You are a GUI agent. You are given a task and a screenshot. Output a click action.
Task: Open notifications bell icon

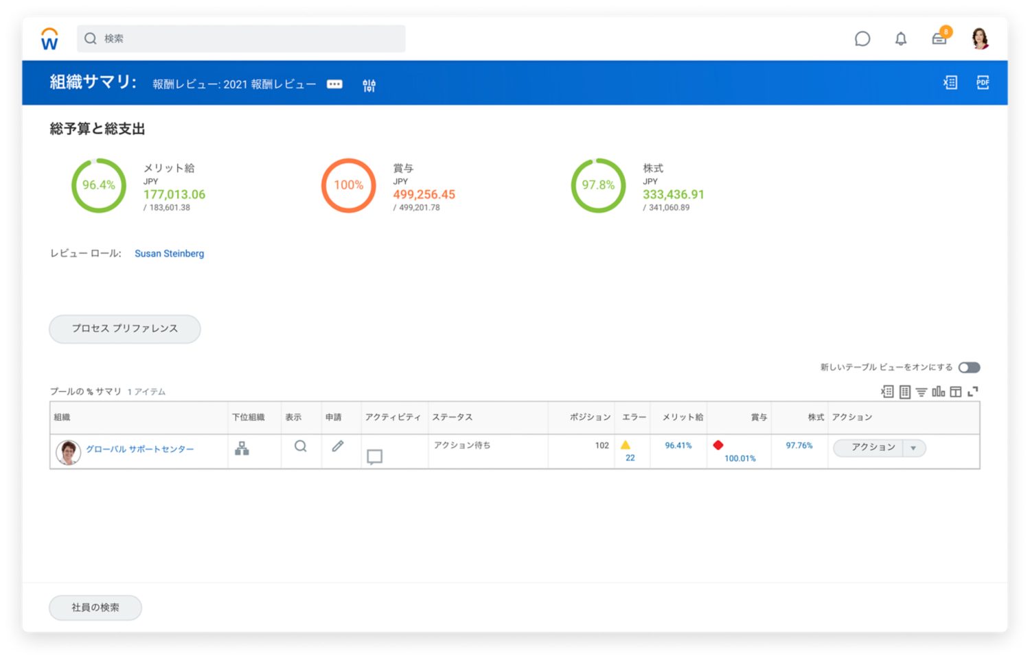coord(901,39)
